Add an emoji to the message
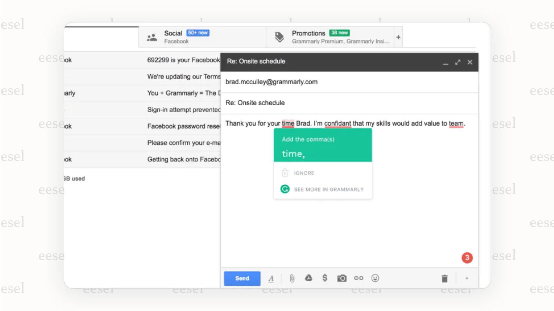The height and width of the screenshot is (311, 554). tap(375, 278)
